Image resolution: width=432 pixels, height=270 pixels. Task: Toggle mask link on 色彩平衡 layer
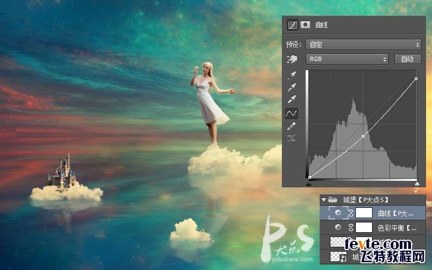pos(351,227)
